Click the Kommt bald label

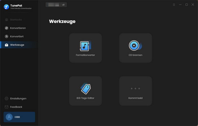[135, 98]
